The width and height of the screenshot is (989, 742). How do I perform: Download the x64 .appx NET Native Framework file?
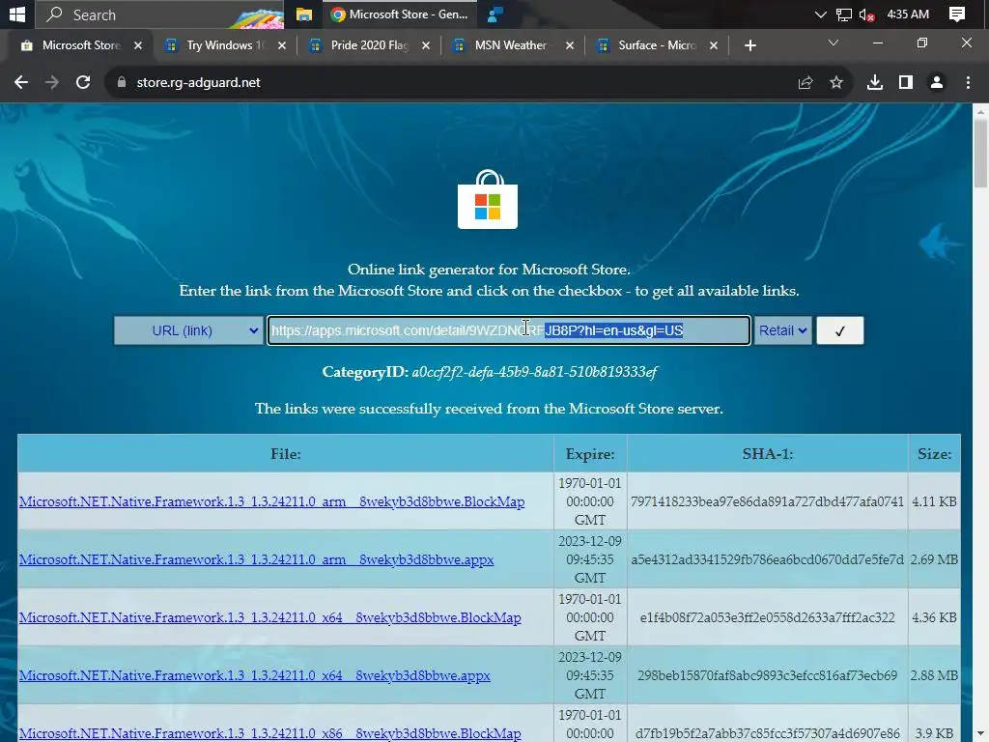pyautogui.click(x=254, y=675)
